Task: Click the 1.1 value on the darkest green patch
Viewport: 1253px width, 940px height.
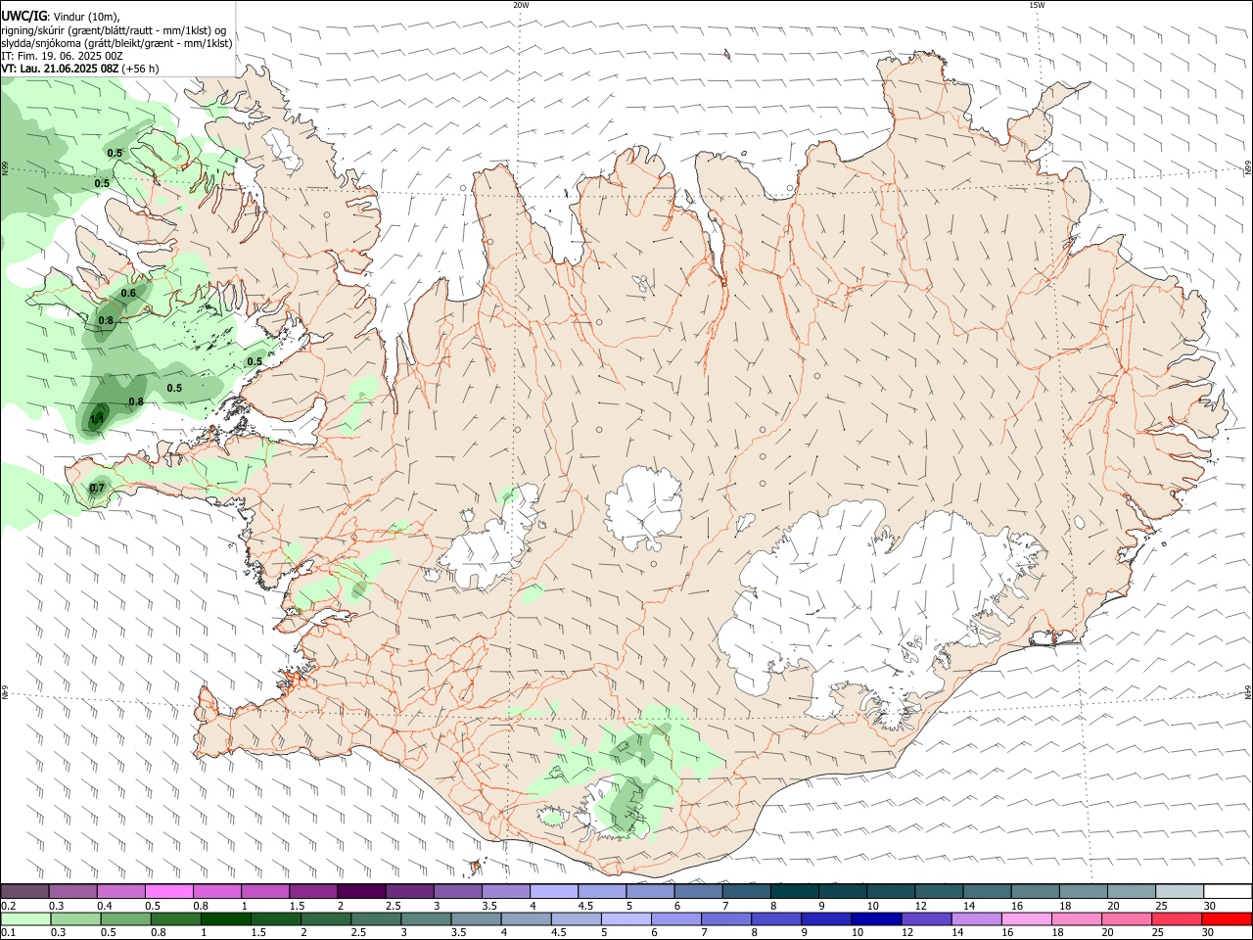Action: pos(96,420)
